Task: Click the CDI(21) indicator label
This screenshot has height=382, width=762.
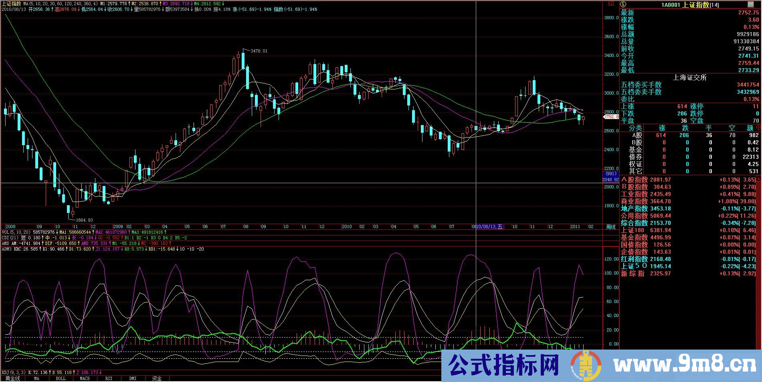Action: pos(10,238)
